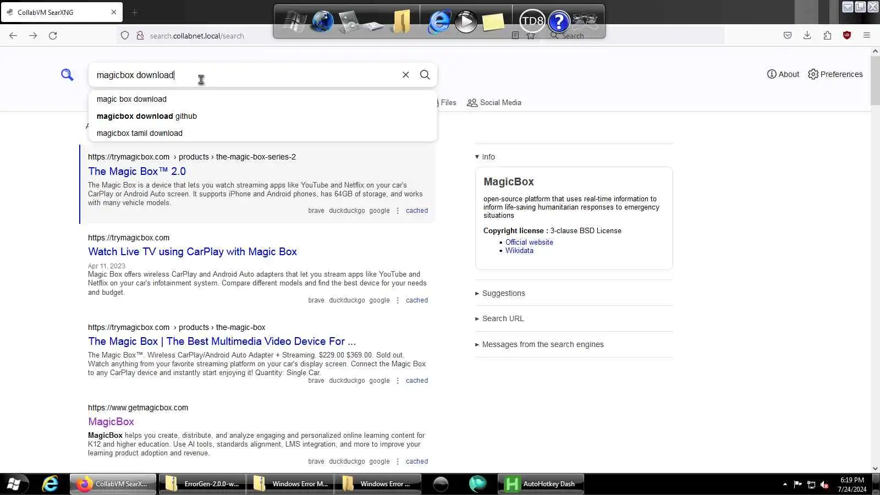This screenshot has width=880, height=495.
Task: Click the muted volume tray icon
Action: coord(824,485)
